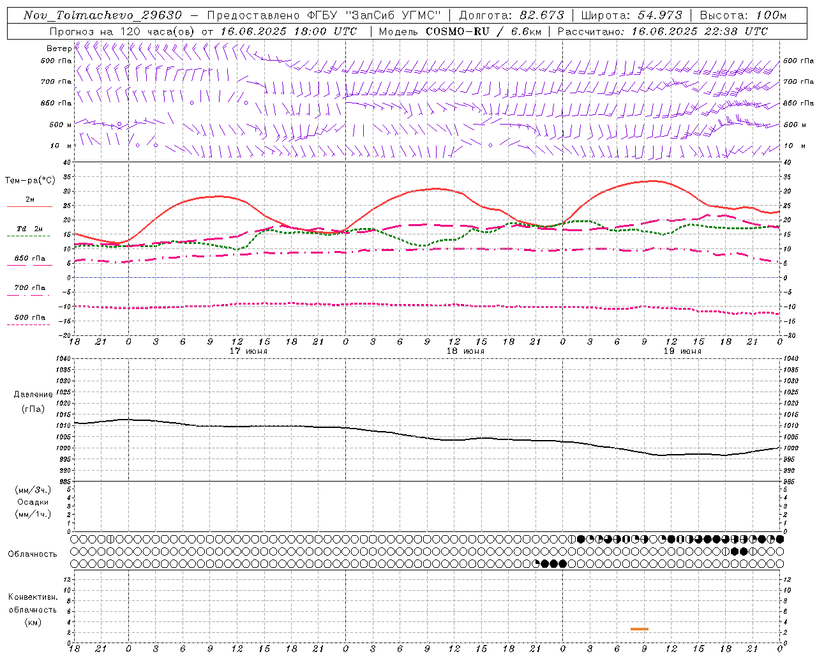Click the longitude value Долгота: 82.673
The width and height of the screenshot is (817, 654).
tap(512, 15)
